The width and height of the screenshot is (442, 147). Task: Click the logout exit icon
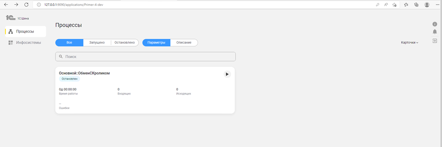[x=435, y=41]
